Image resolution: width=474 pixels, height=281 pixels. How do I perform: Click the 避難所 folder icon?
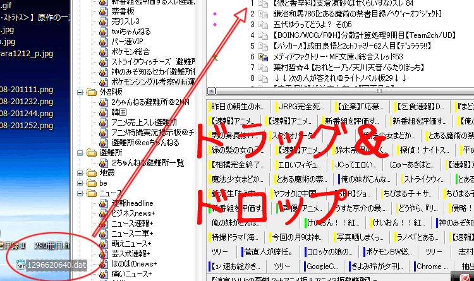pyautogui.click(x=91, y=153)
